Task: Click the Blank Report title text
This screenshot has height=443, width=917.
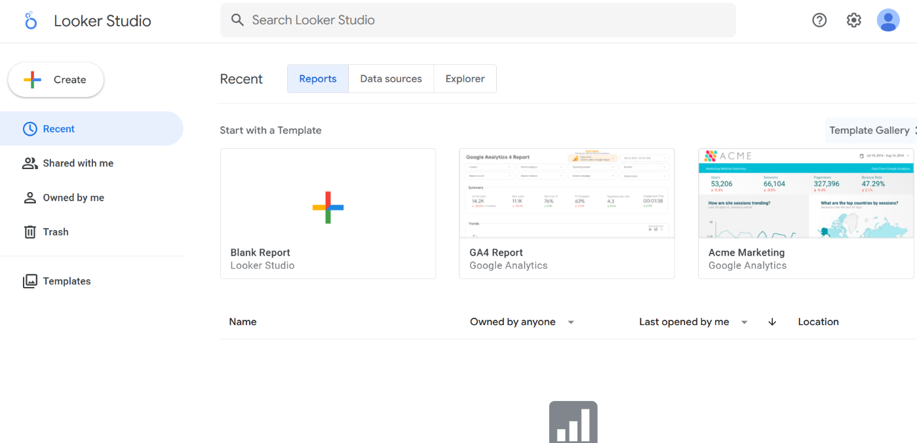Action: 260,252
